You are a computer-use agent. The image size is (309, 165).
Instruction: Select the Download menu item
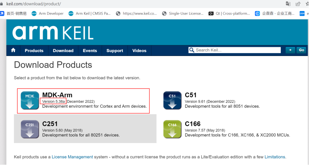tap(63, 50)
